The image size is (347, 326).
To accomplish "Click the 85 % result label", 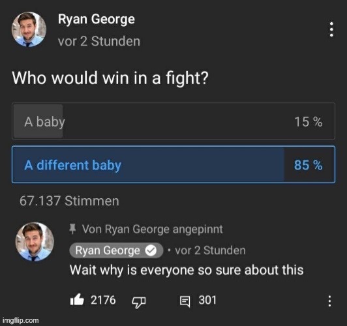I will [x=308, y=165].
